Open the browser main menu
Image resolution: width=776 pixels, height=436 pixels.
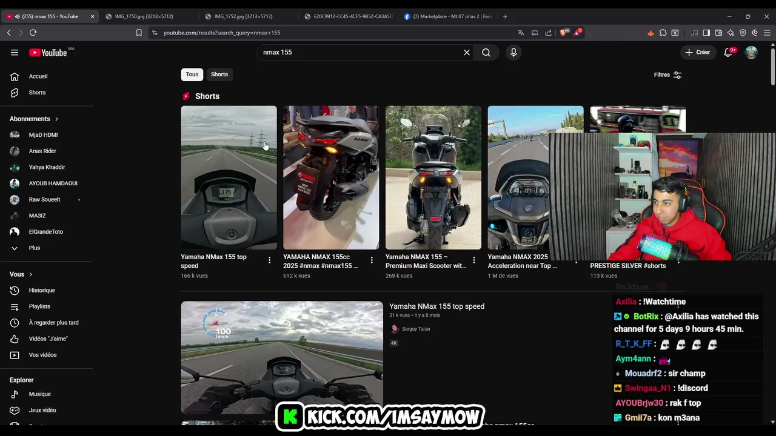tap(766, 33)
